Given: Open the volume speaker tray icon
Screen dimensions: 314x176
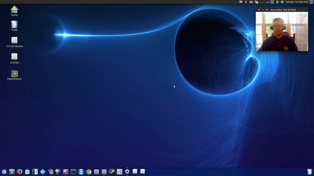Looking at the screenshot, I should tap(282, 2).
